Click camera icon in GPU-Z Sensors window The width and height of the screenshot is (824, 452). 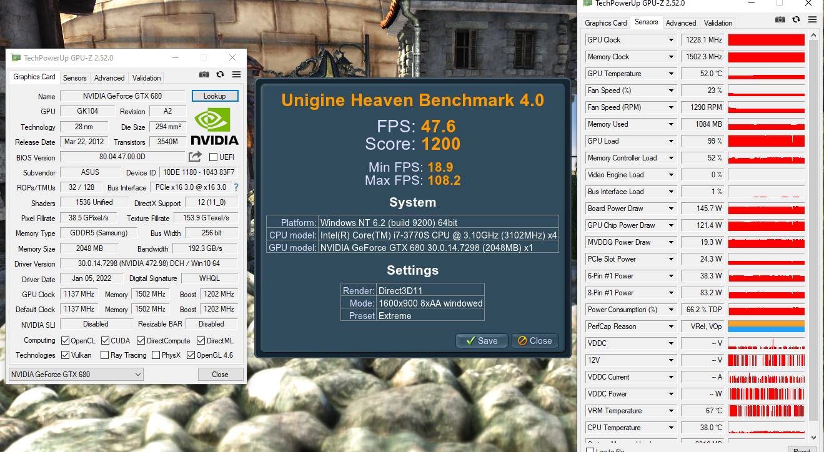[780, 20]
